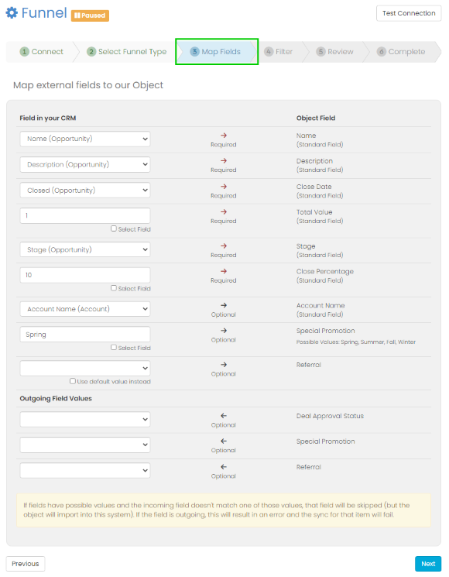Go back with the Previous button
Screen dimensions: 449x577
coord(26,564)
